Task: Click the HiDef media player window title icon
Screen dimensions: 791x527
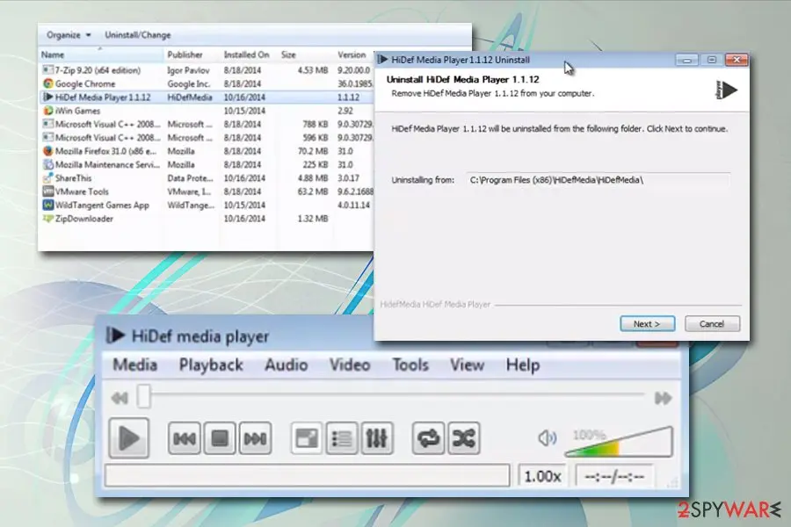Action: 115,335
